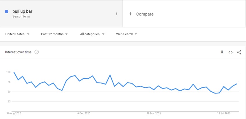Open the Past 12 months time range dropdown
The height and width of the screenshot is (119, 246).
coord(54,34)
